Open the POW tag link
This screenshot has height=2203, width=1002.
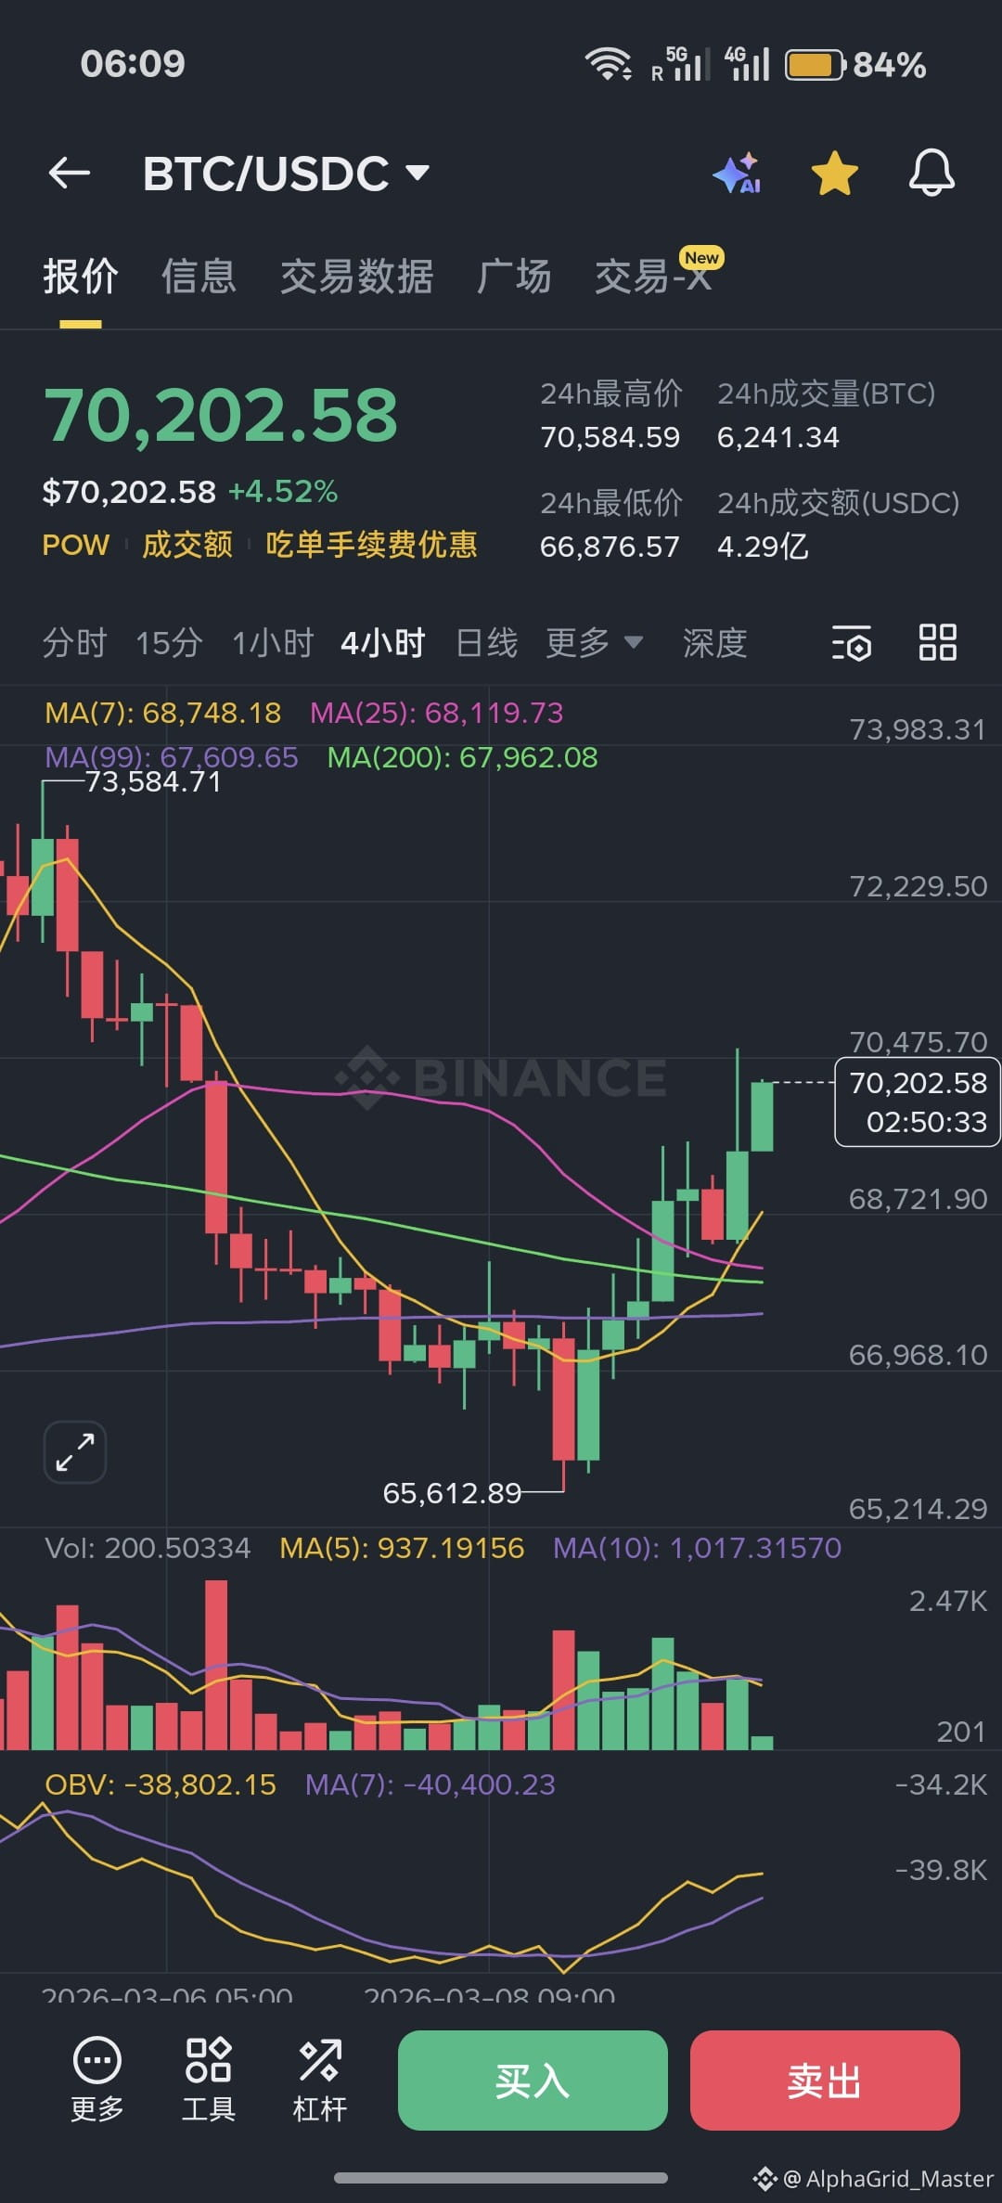(x=76, y=545)
